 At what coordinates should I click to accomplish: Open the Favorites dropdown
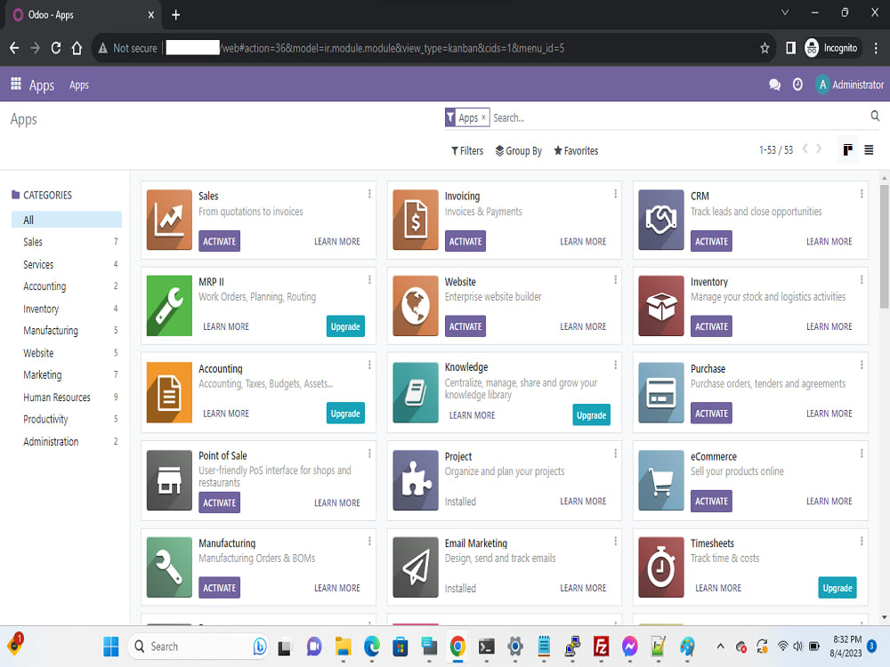coord(575,150)
